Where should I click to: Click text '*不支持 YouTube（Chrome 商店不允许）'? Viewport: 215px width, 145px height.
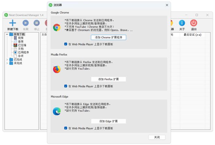(x=89, y=27)
